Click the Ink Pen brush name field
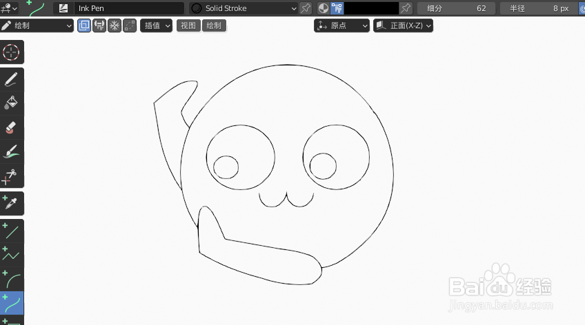Viewport: 585px width, 325px height. click(x=129, y=8)
